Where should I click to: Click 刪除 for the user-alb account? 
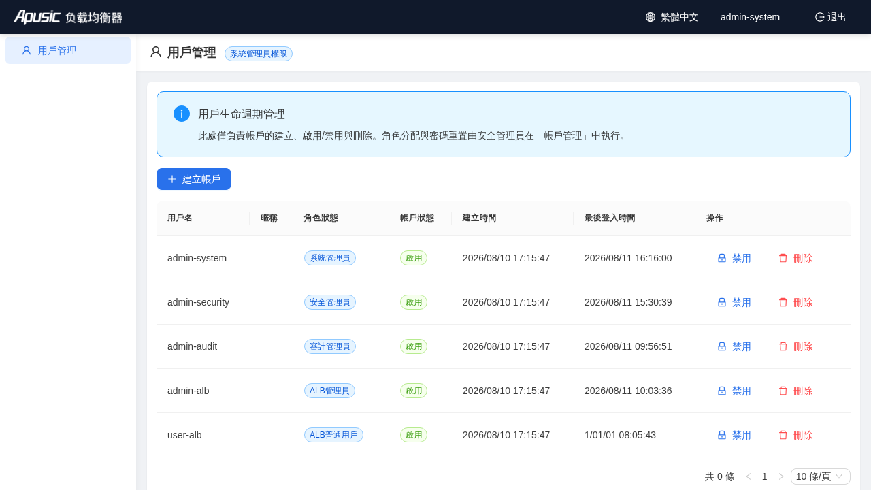[x=795, y=435]
